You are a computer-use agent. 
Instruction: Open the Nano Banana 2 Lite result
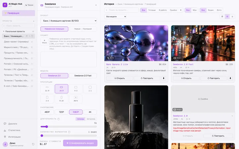tap(119, 78)
